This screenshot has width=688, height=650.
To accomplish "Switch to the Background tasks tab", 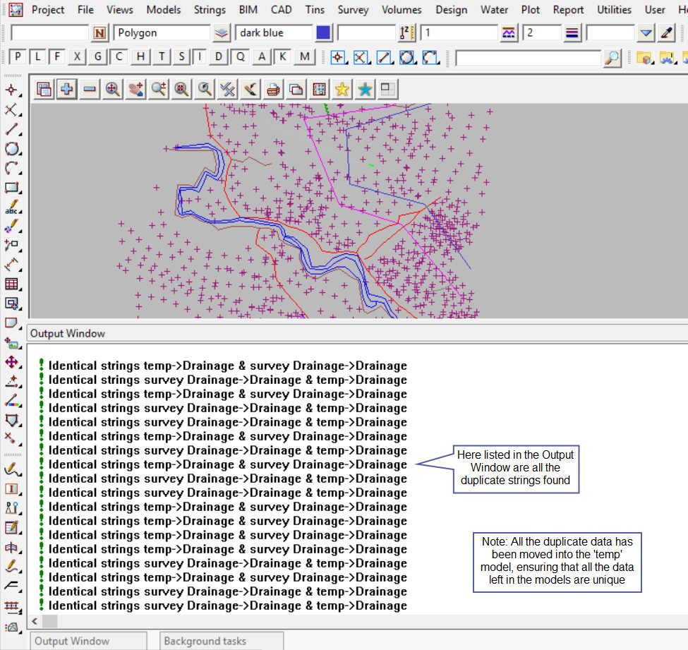I will (x=205, y=641).
